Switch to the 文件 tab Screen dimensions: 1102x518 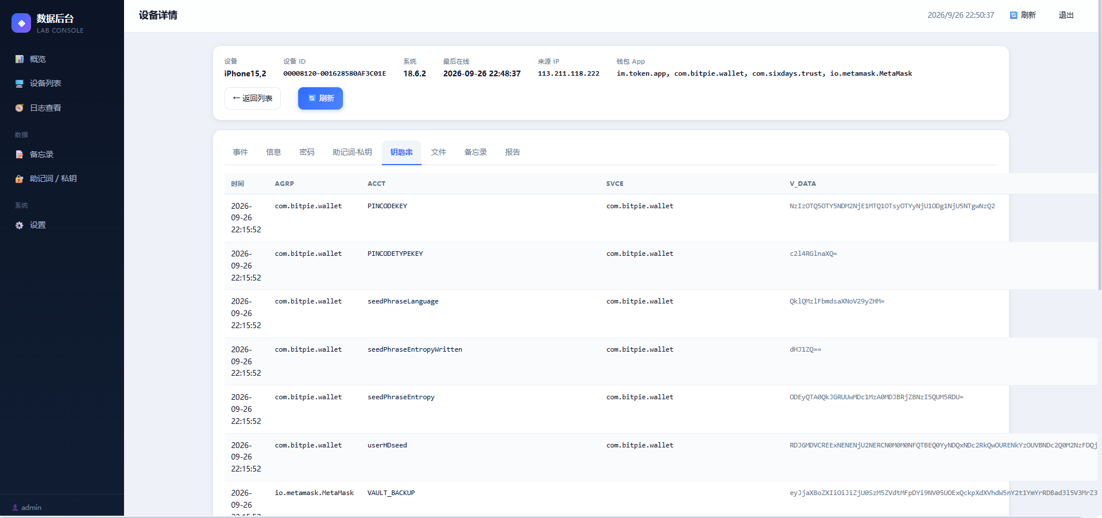439,152
